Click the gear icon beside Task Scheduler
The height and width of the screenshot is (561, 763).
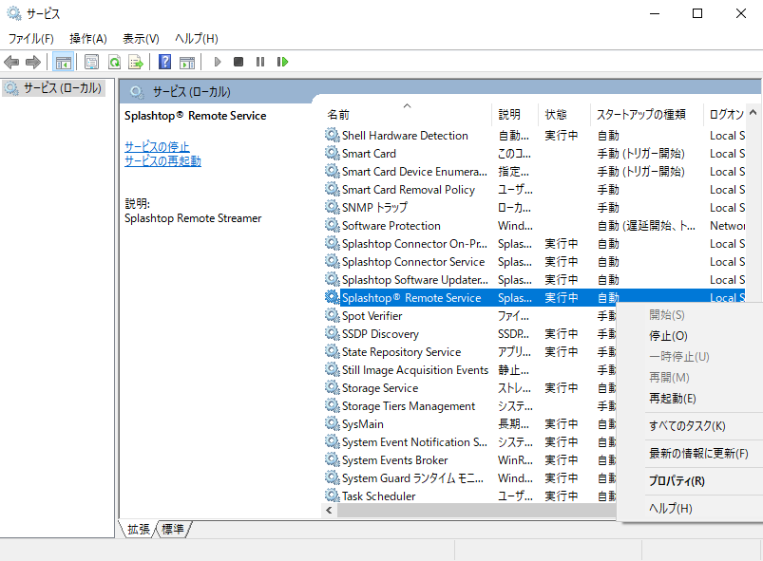pos(333,496)
